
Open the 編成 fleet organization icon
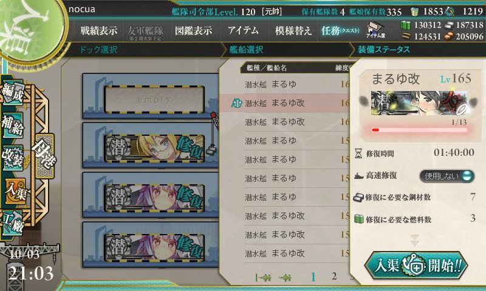(x=13, y=92)
